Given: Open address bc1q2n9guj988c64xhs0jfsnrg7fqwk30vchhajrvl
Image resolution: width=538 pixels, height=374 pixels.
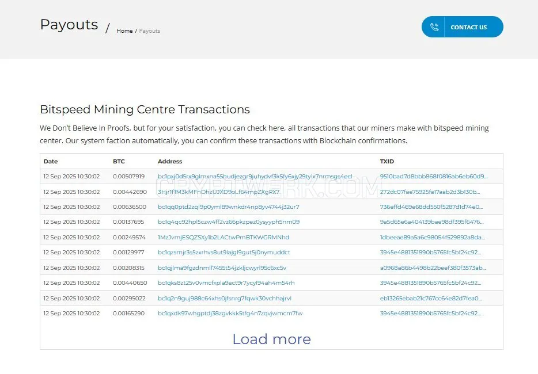Looking at the screenshot, I should 225,298.
